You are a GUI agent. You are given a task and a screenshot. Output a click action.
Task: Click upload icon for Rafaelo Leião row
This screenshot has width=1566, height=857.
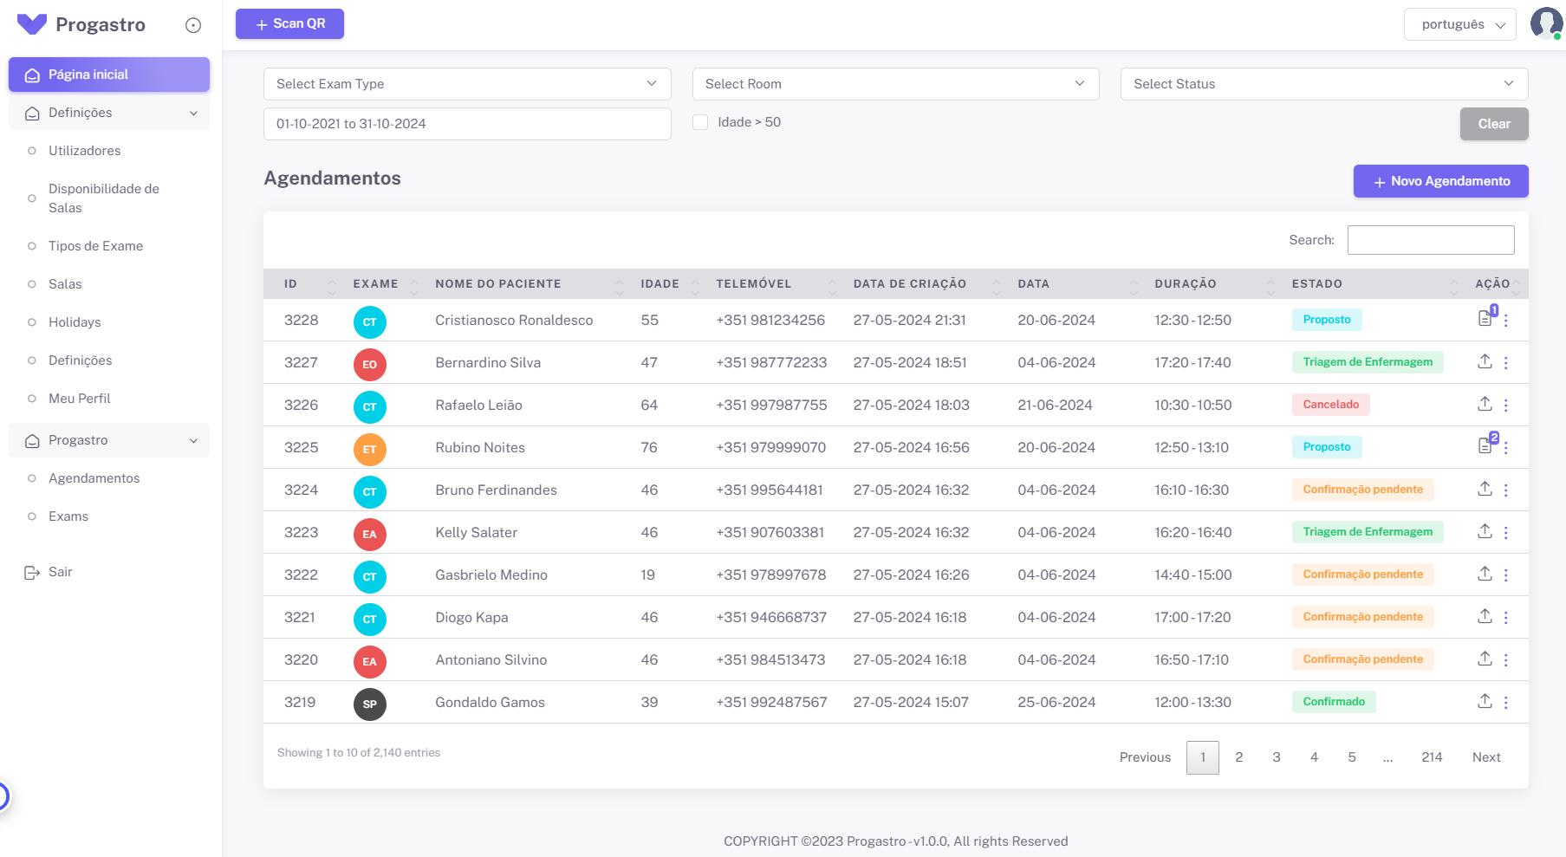click(1485, 404)
